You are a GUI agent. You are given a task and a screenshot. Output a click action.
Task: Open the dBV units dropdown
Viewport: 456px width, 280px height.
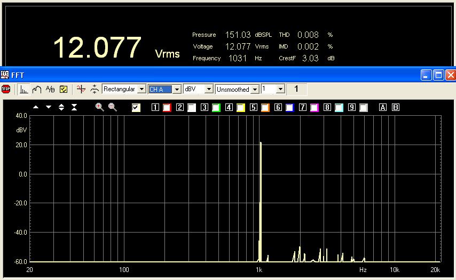tap(209, 89)
